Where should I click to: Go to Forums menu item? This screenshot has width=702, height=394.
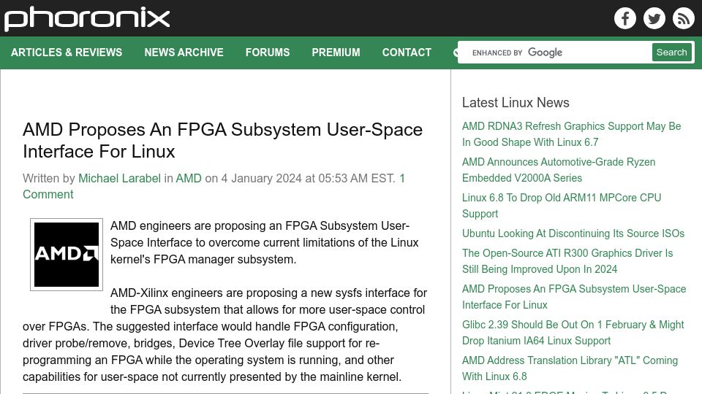[x=268, y=53]
